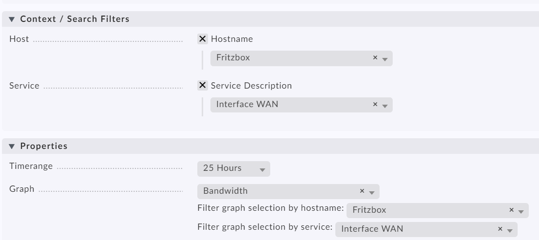The image size is (539, 240).
Task: Uncheck the Hostname filter checkbox
Action: point(203,39)
